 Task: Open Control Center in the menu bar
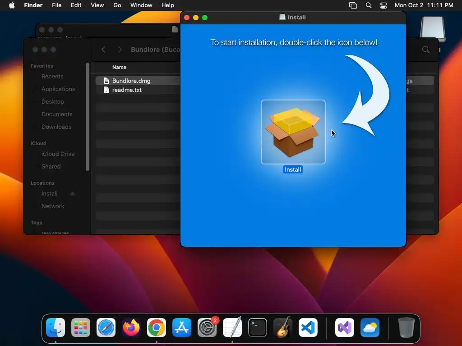(383, 5)
